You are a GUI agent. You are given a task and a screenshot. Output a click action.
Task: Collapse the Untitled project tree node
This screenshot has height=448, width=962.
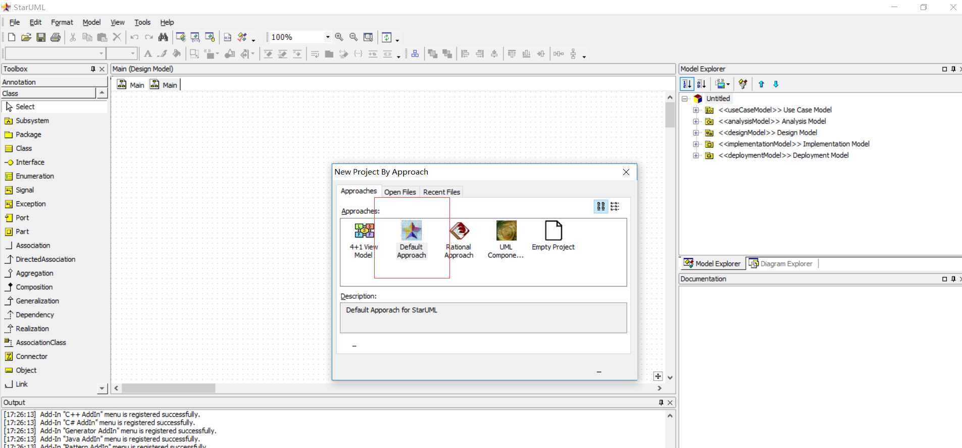[685, 99]
